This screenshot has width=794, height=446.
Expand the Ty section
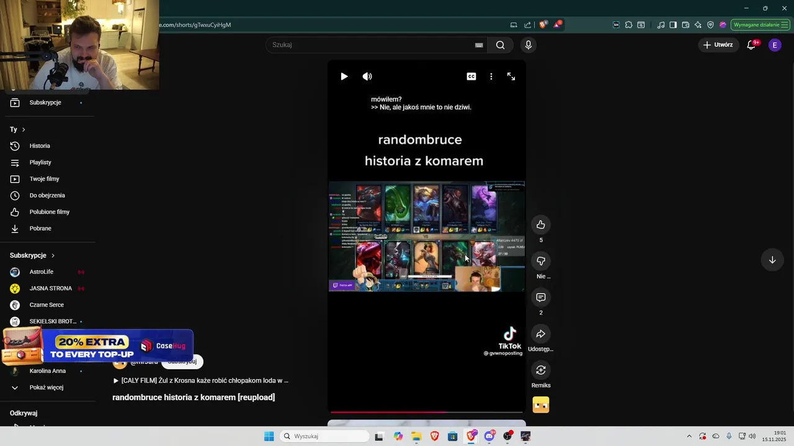pos(17,129)
